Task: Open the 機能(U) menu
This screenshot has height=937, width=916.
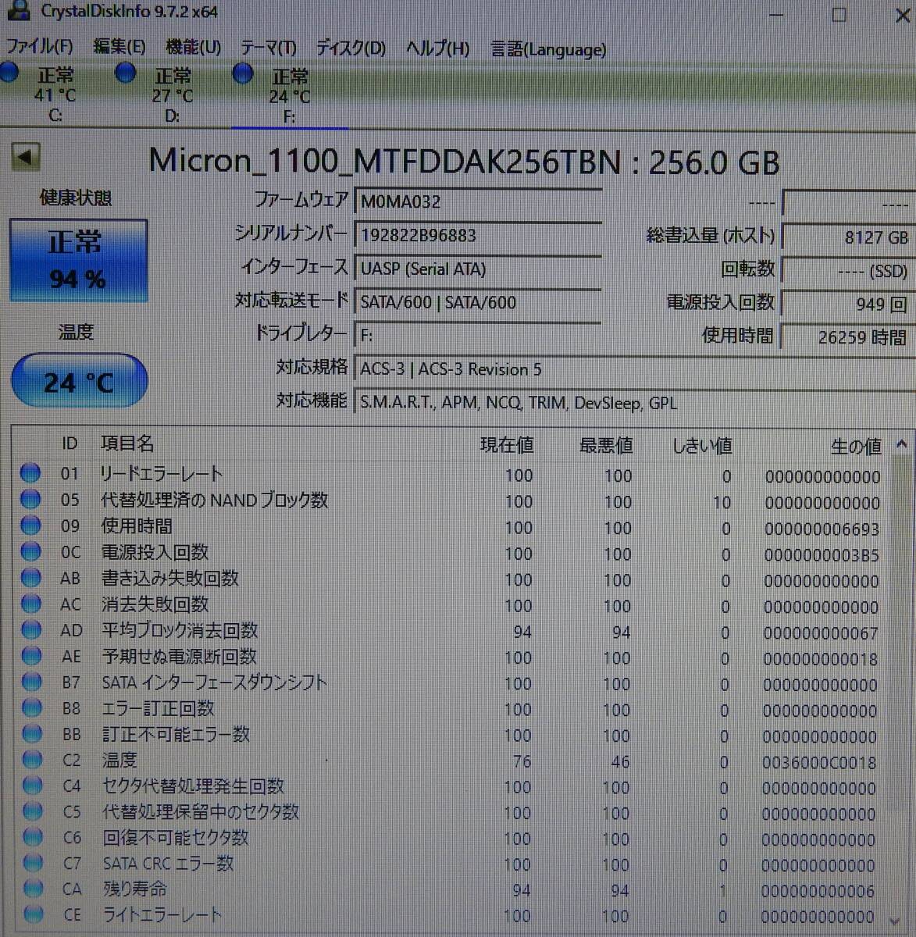Action: tap(193, 48)
